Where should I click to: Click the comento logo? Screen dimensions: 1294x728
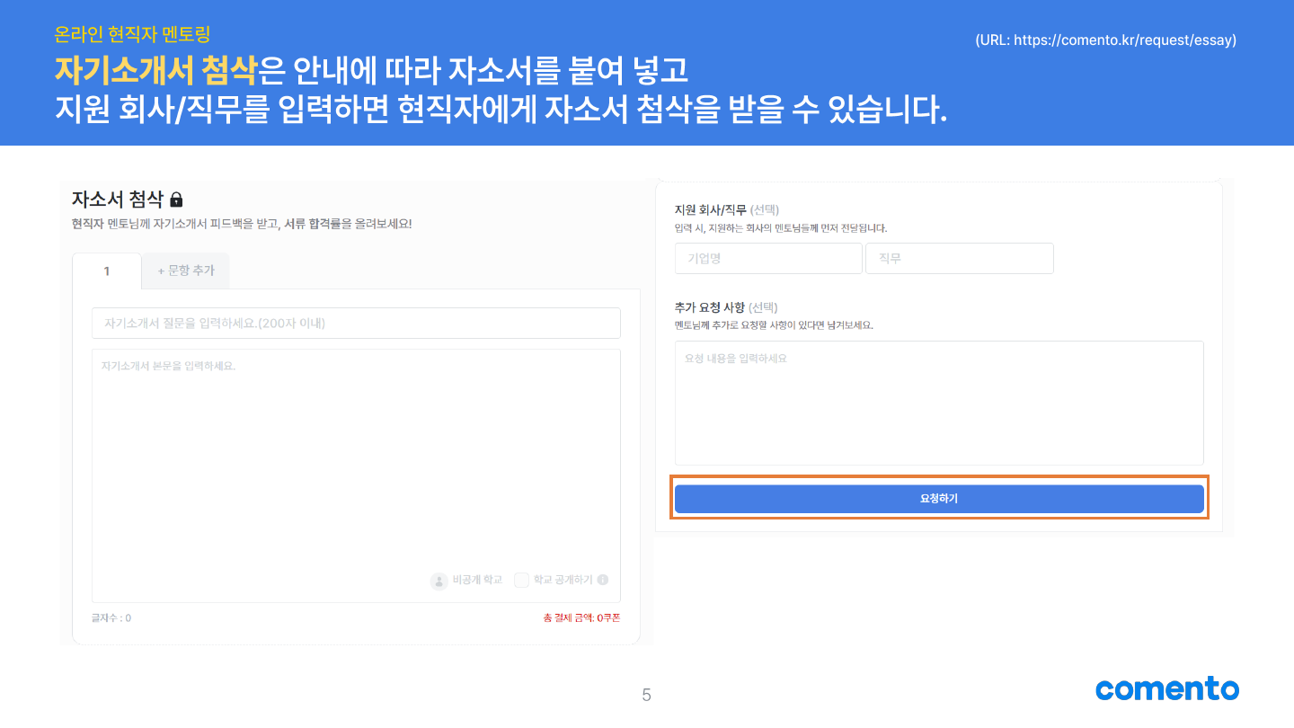coord(1166,689)
